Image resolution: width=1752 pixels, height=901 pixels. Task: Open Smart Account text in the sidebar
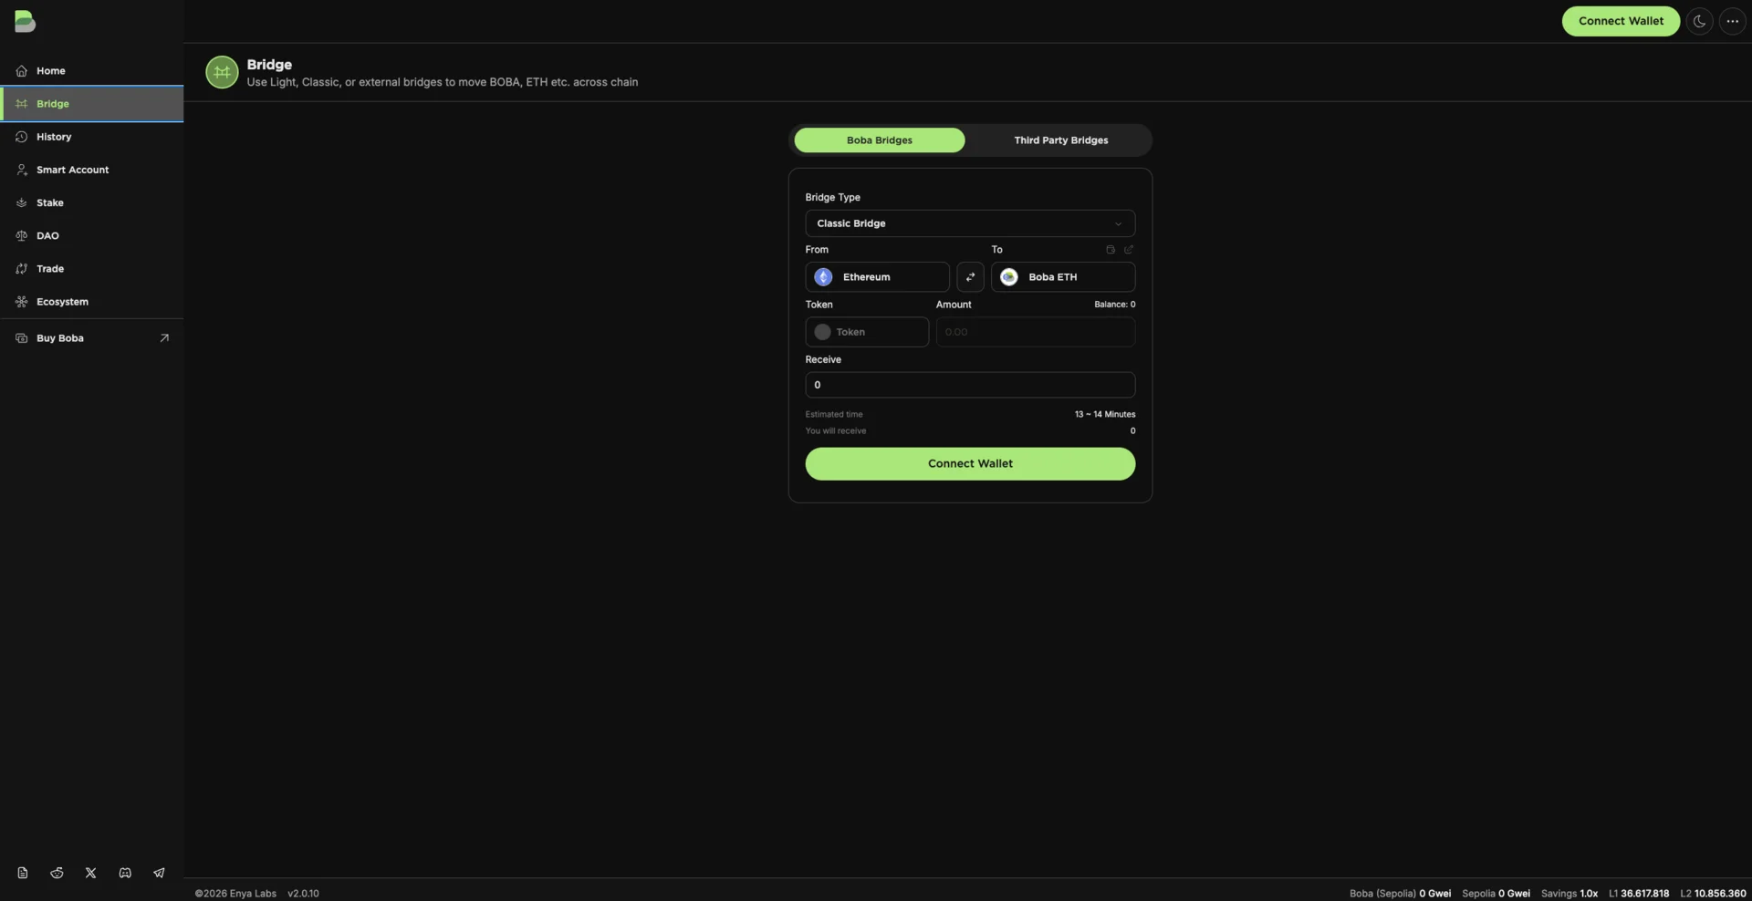[x=73, y=170]
